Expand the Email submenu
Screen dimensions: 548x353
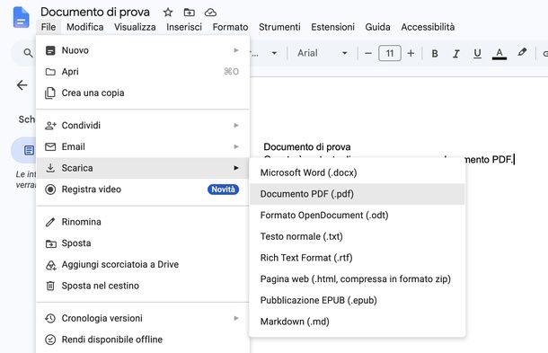pos(143,146)
